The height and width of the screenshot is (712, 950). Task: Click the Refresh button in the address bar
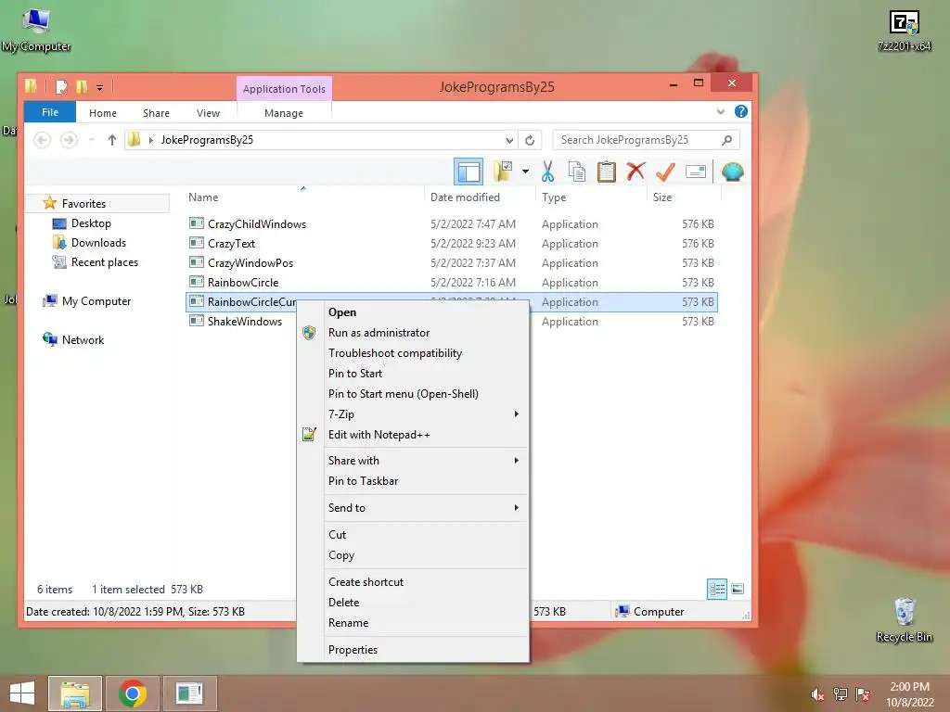[530, 140]
